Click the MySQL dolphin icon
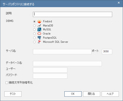This screenshot has height=101, width=123. coord(39,29)
